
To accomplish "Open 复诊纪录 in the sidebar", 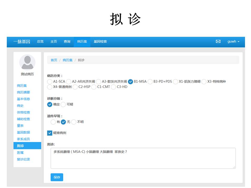I will tap(23, 159).
